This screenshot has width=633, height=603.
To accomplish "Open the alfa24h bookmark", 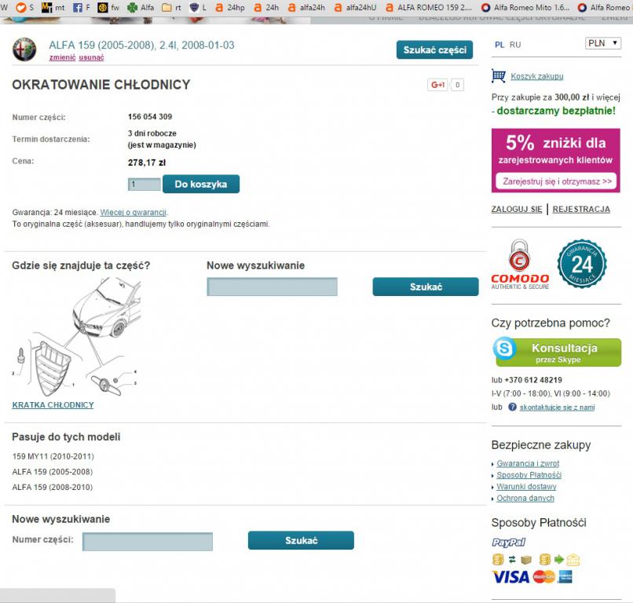I will [307, 7].
